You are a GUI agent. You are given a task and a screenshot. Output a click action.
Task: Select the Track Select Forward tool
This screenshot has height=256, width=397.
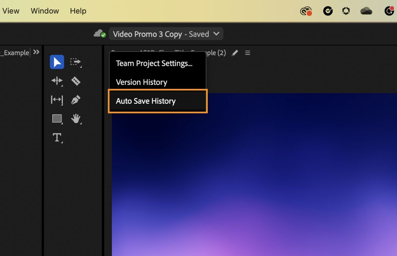(76, 62)
